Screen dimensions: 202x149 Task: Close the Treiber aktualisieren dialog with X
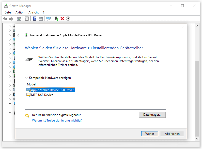coord(183,27)
